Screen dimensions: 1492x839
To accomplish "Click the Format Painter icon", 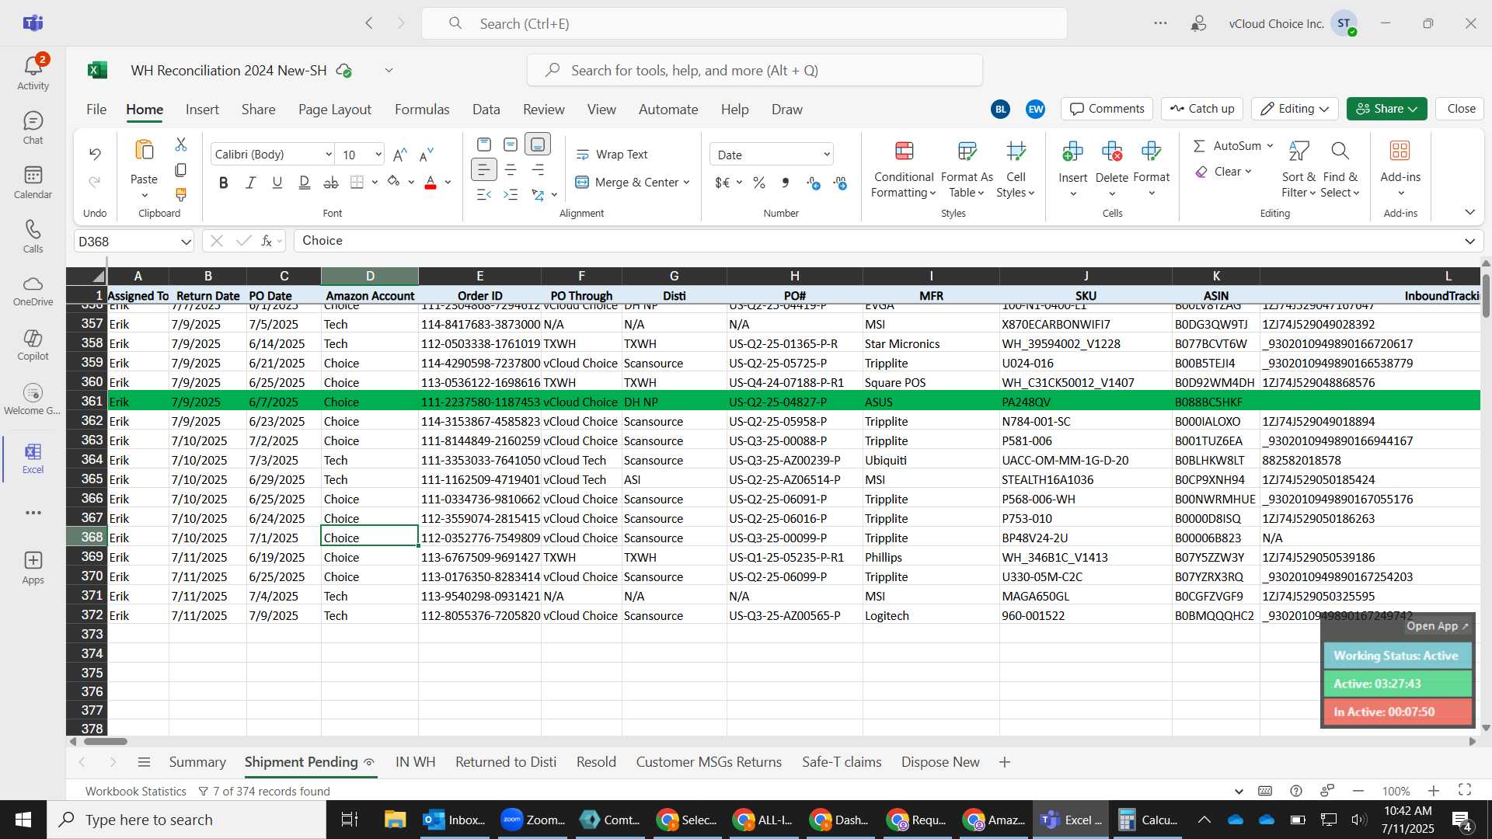I will tap(181, 194).
